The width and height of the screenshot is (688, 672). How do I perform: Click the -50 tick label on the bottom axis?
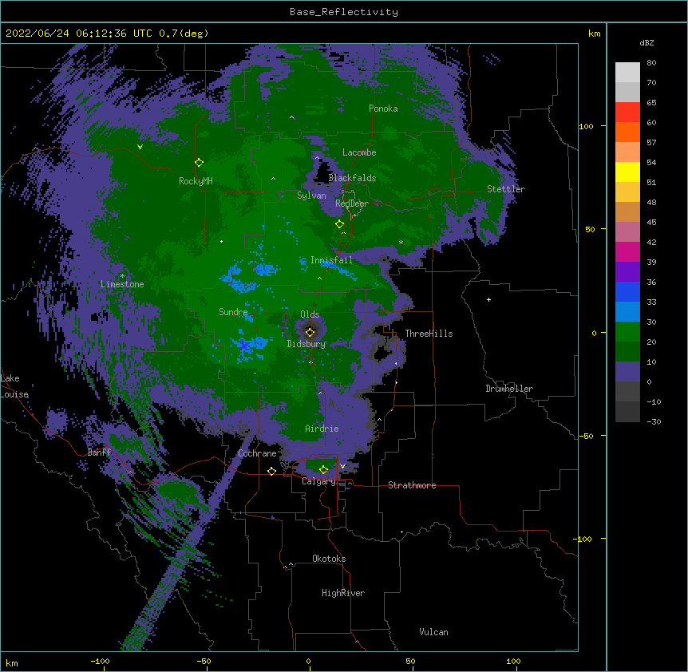click(204, 661)
